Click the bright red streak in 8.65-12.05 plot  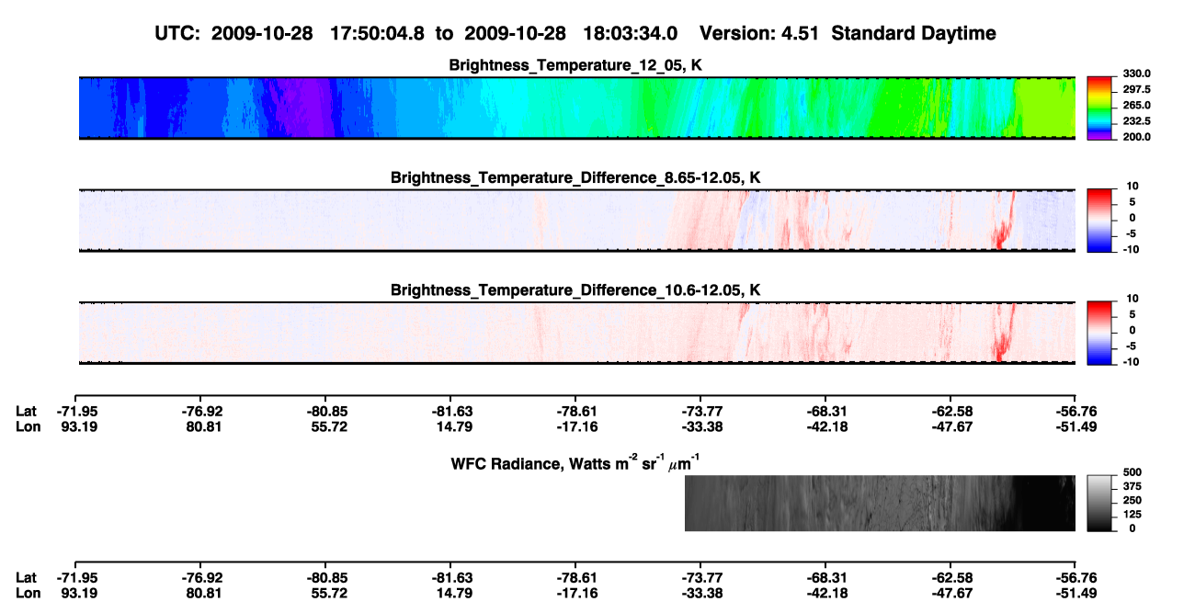[1002, 225]
